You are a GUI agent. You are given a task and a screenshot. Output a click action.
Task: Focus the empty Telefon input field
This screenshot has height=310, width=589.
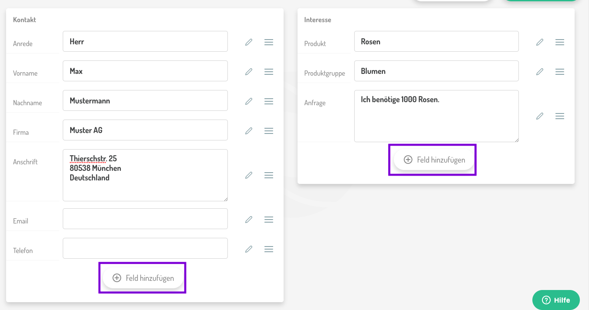[145, 248]
